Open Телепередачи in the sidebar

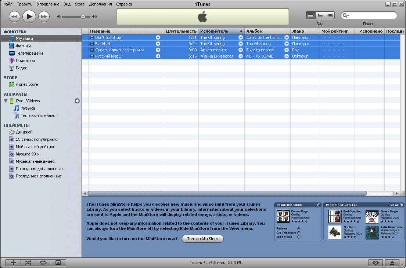coord(41,53)
